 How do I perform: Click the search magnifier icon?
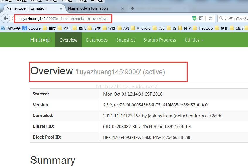pos(221,18)
